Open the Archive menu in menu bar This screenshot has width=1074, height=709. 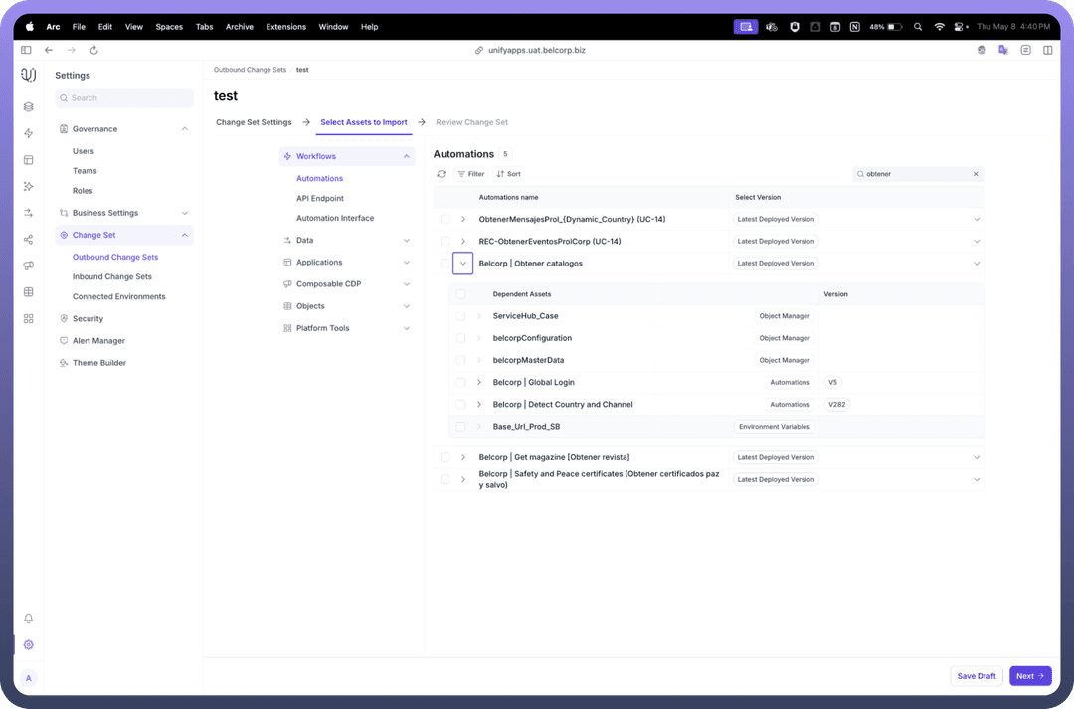click(239, 27)
